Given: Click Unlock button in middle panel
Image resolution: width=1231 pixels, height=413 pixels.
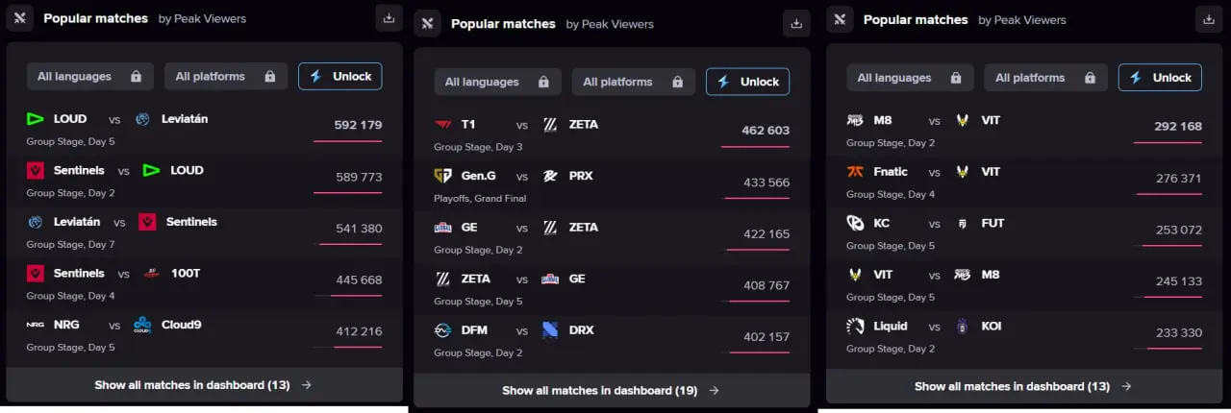Looking at the screenshot, I should click(748, 82).
